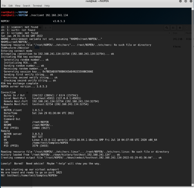Screen dimensions: 194x188
Task: Open the Edit menu
Action: [11, 6]
